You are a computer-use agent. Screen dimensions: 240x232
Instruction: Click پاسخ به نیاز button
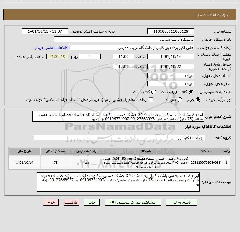pyautogui.click(x=181, y=202)
